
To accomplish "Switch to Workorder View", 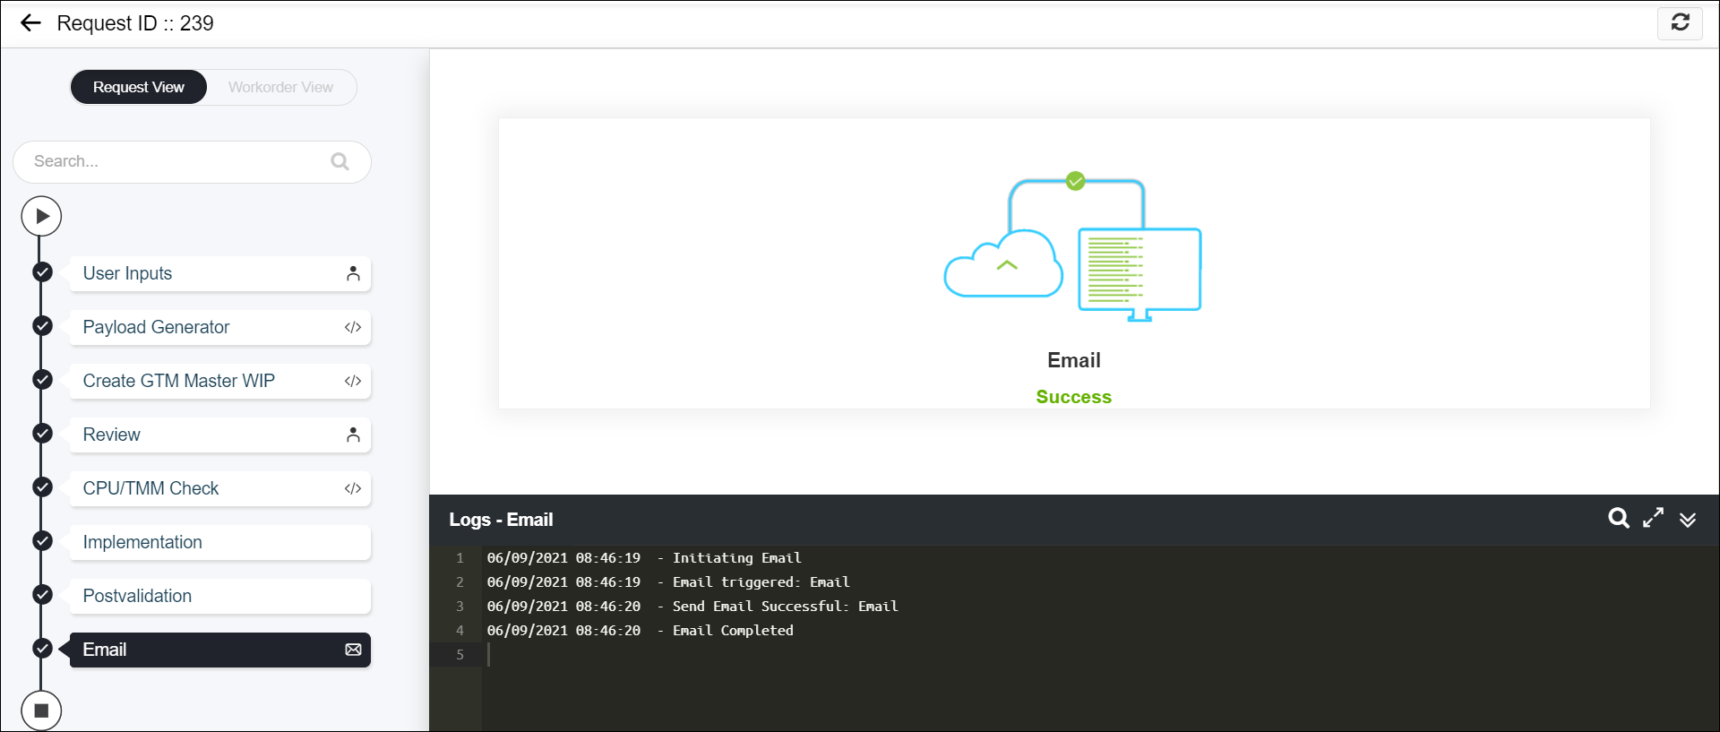I will (280, 87).
